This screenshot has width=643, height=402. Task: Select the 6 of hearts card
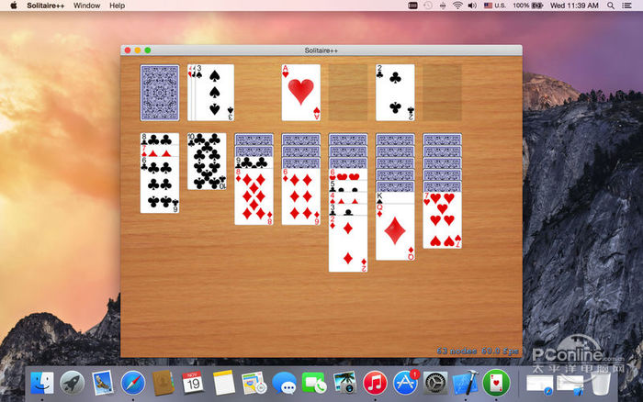click(x=348, y=174)
